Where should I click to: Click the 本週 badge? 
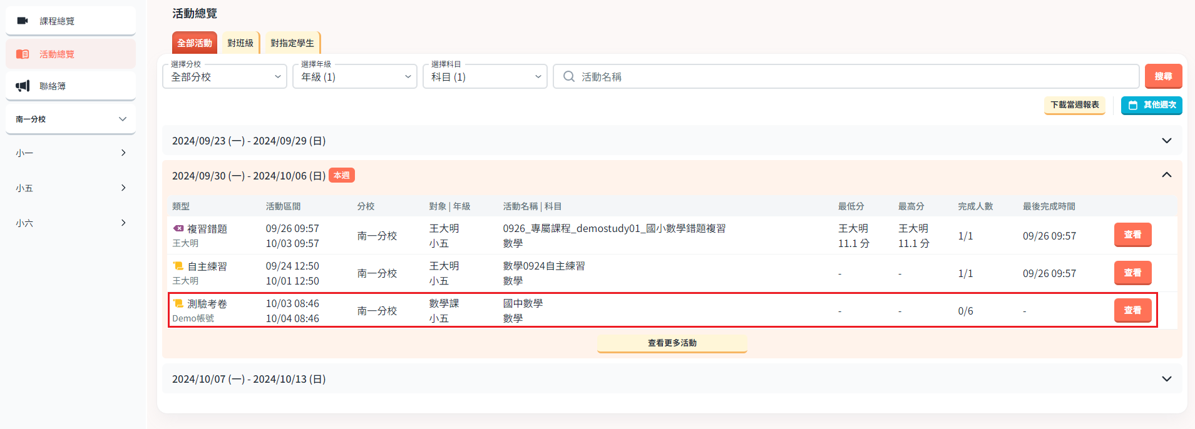tap(342, 176)
